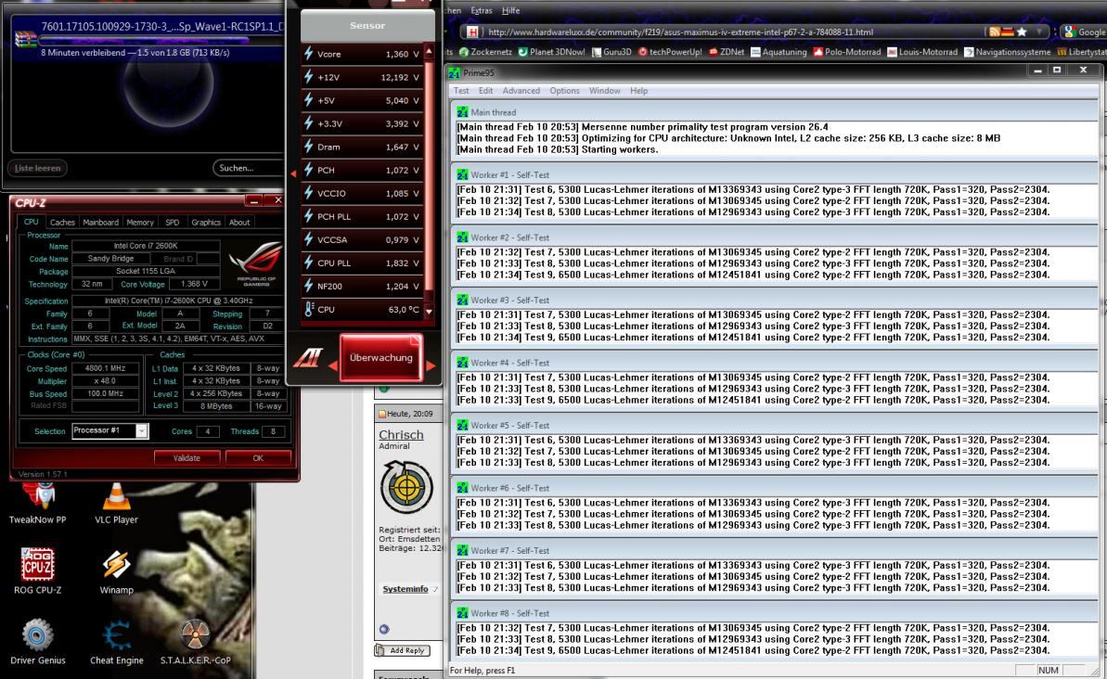Viewport: 1107px width, 679px height.
Task: Switch to the Mainboard tab in CPU-Z
Action: tap(101, 223)
